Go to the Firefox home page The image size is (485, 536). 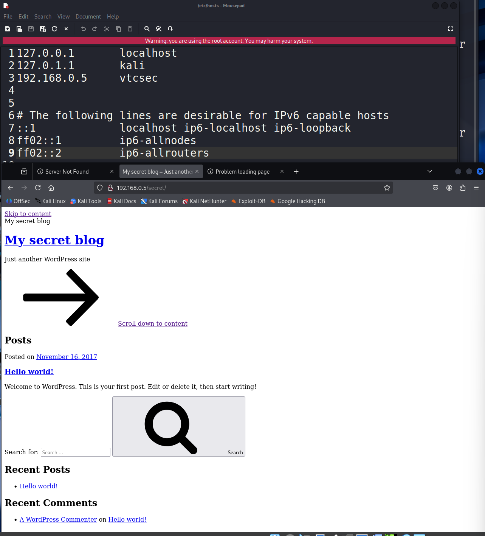pos(51,188)
